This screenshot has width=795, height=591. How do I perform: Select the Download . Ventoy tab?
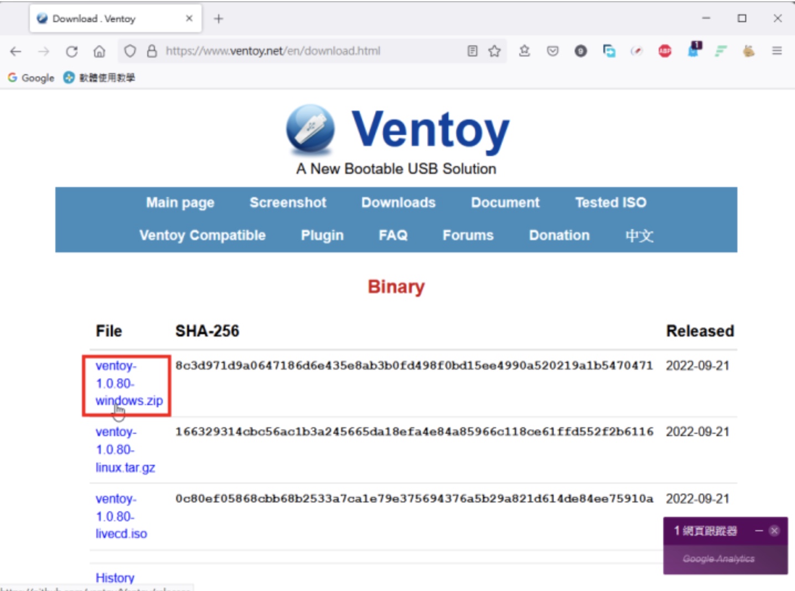[x=115, y=19]
